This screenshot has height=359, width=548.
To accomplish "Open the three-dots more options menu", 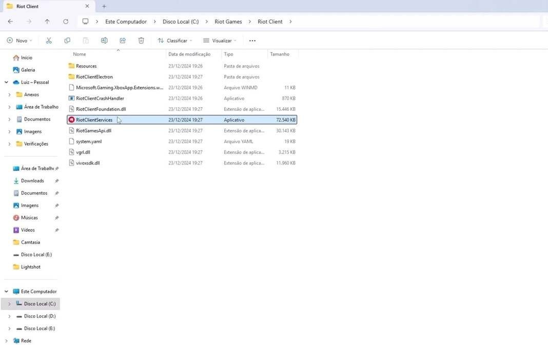I will [252, 41].
